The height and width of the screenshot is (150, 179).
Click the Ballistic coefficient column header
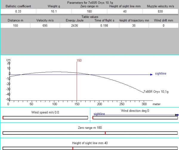(x=18, y=6)
